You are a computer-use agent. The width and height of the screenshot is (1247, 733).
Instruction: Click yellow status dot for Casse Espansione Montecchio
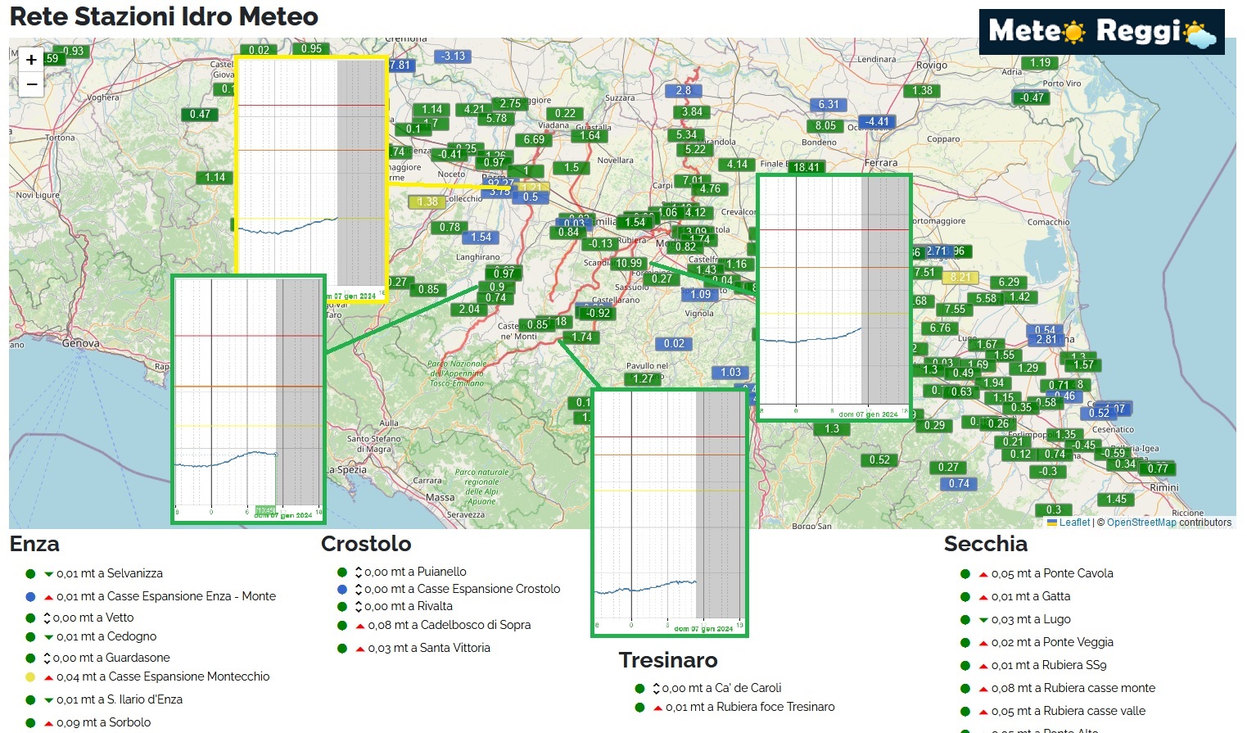coord(30,677)
